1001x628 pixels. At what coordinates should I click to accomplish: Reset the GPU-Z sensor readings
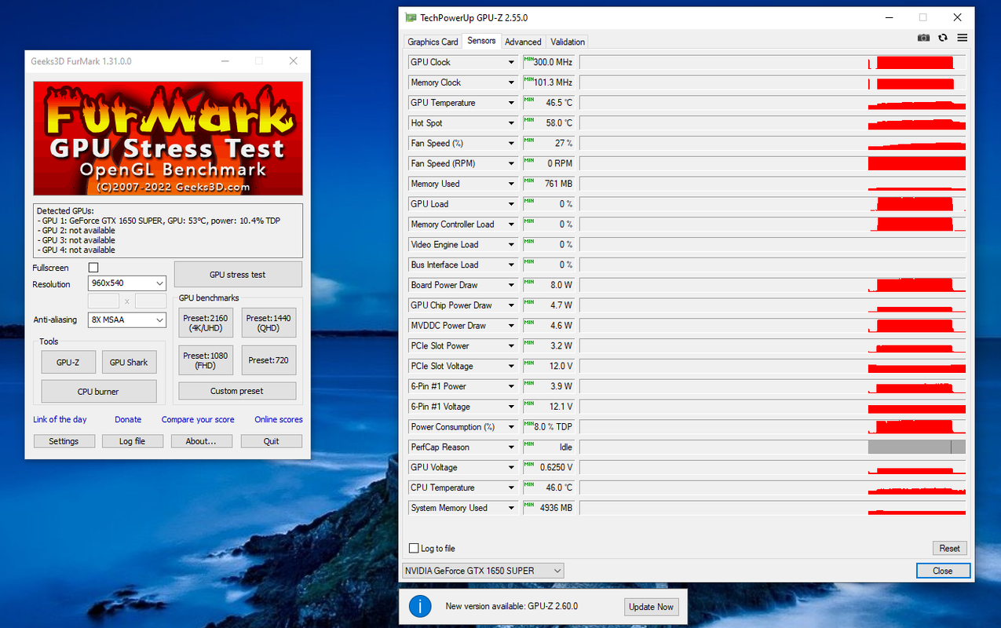[950, 548]
